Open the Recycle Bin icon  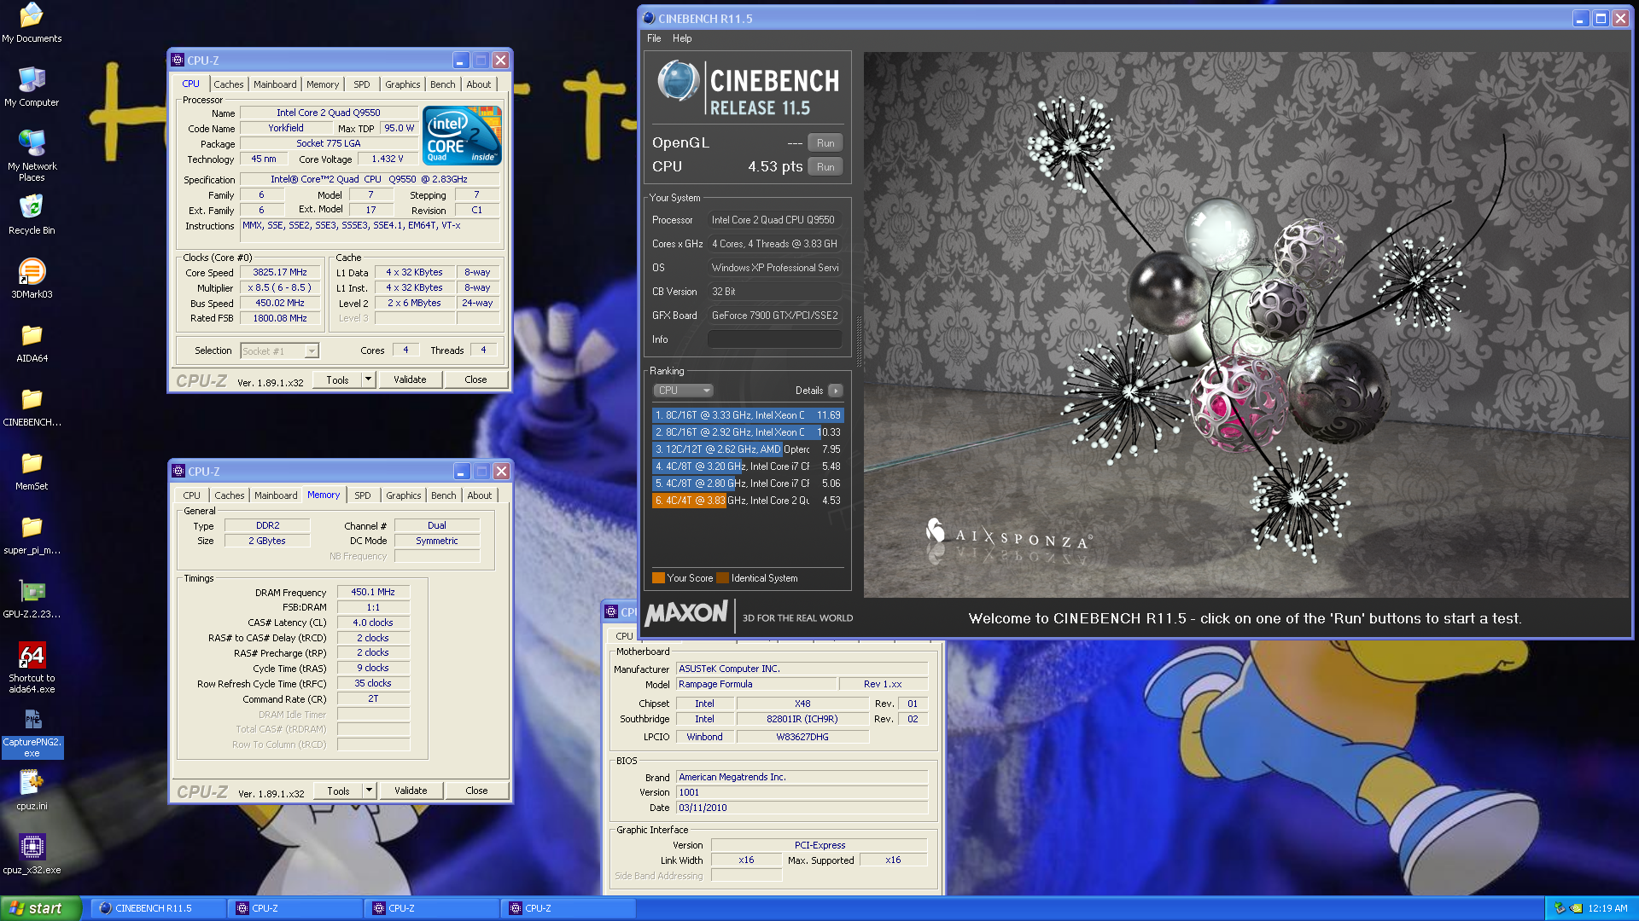(32, 215)
